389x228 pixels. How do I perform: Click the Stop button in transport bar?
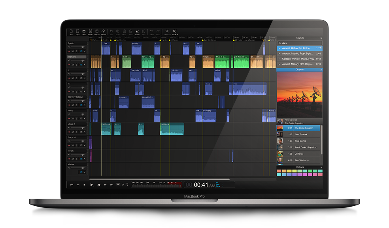coord(84,185)
